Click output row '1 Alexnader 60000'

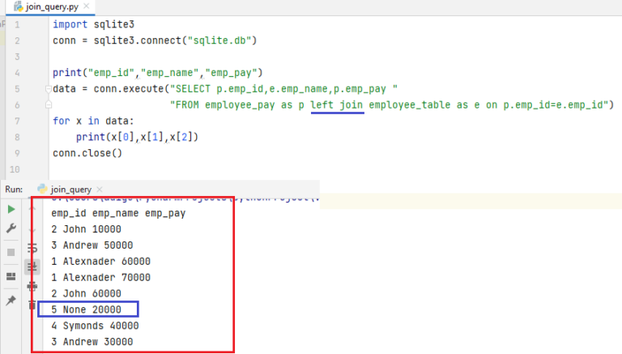(100, 261)
